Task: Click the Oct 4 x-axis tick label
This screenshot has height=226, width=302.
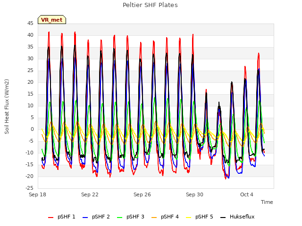Action: 247,194
